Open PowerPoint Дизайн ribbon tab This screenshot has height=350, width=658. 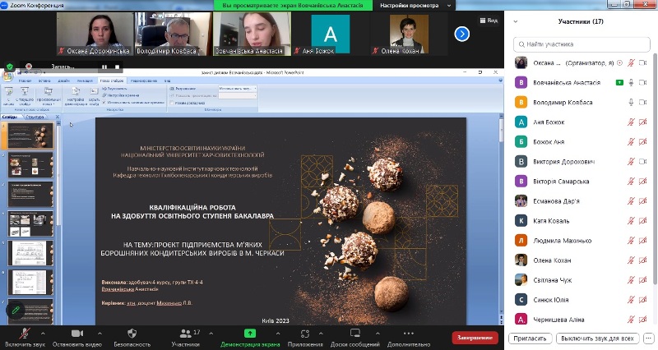point(64,81)
